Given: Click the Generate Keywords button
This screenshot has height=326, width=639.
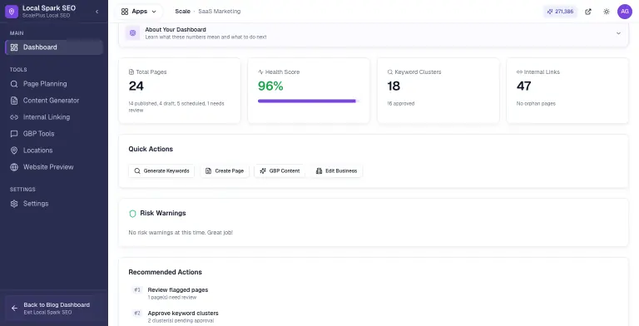Looking at the screenshot, I should click(x=161, y=171).
